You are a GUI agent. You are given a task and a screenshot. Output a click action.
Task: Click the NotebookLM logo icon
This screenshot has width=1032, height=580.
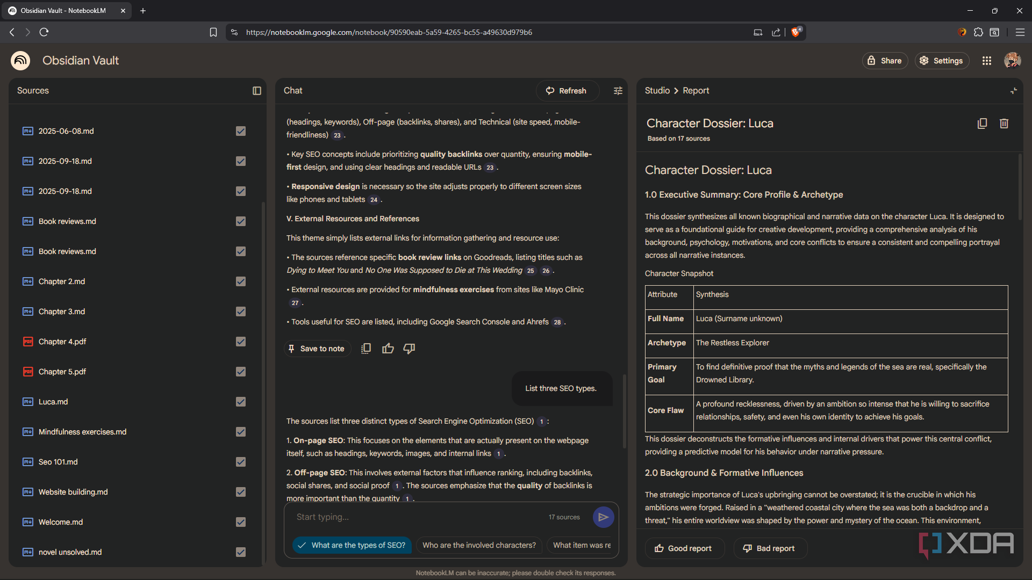point(20,61)
